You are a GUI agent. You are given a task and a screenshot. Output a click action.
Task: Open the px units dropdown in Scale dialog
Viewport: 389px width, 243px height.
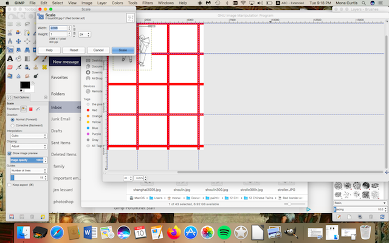pos(84,34)
